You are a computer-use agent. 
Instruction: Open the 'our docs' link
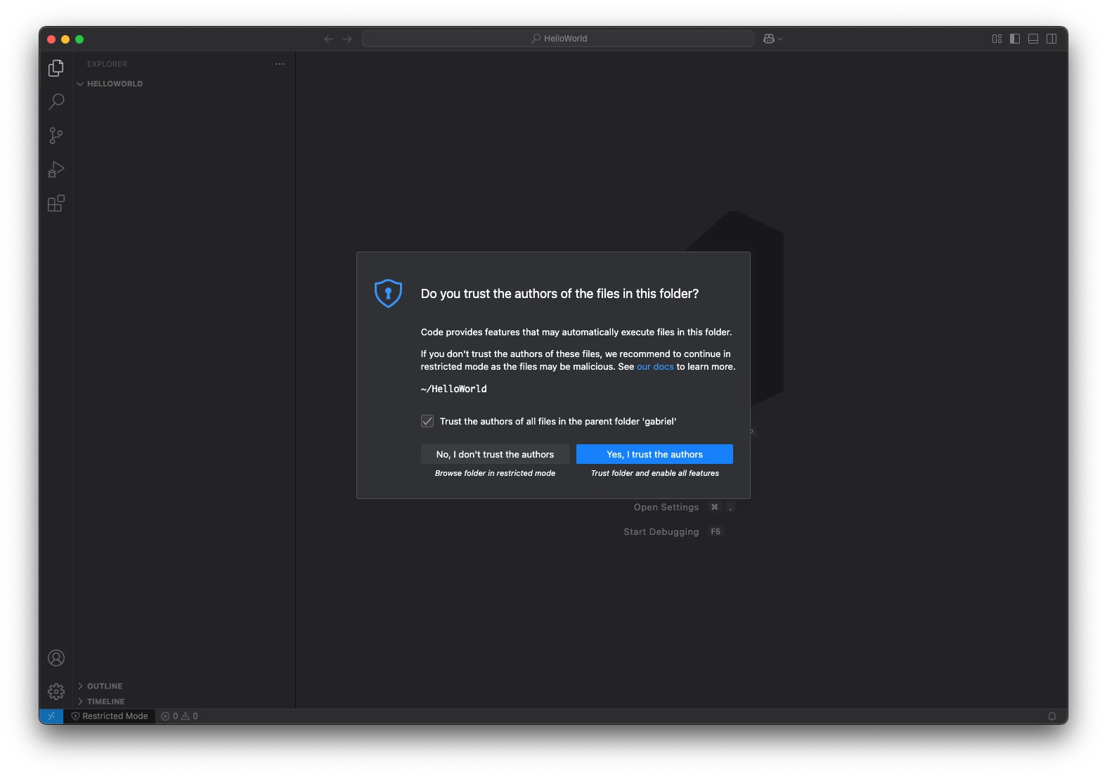click(655, 367)
